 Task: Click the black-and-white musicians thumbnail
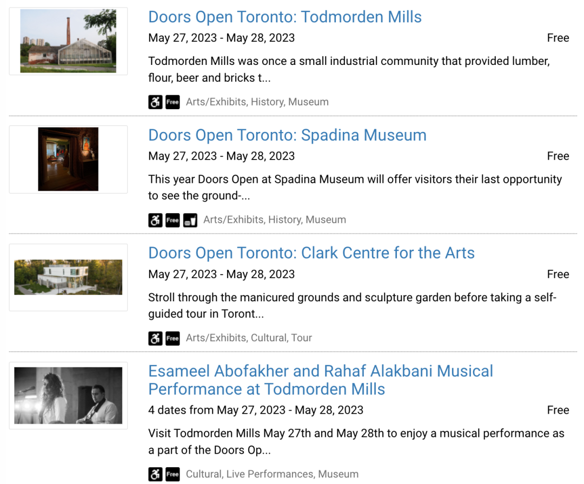(68, 395)
